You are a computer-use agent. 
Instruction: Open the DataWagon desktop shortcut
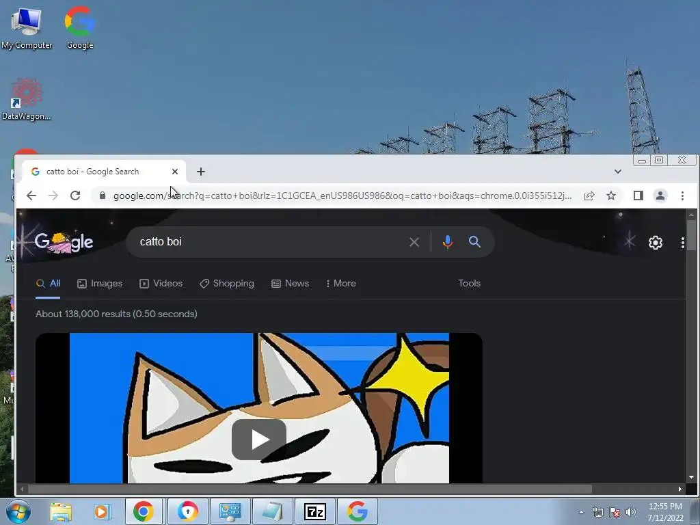27,99
